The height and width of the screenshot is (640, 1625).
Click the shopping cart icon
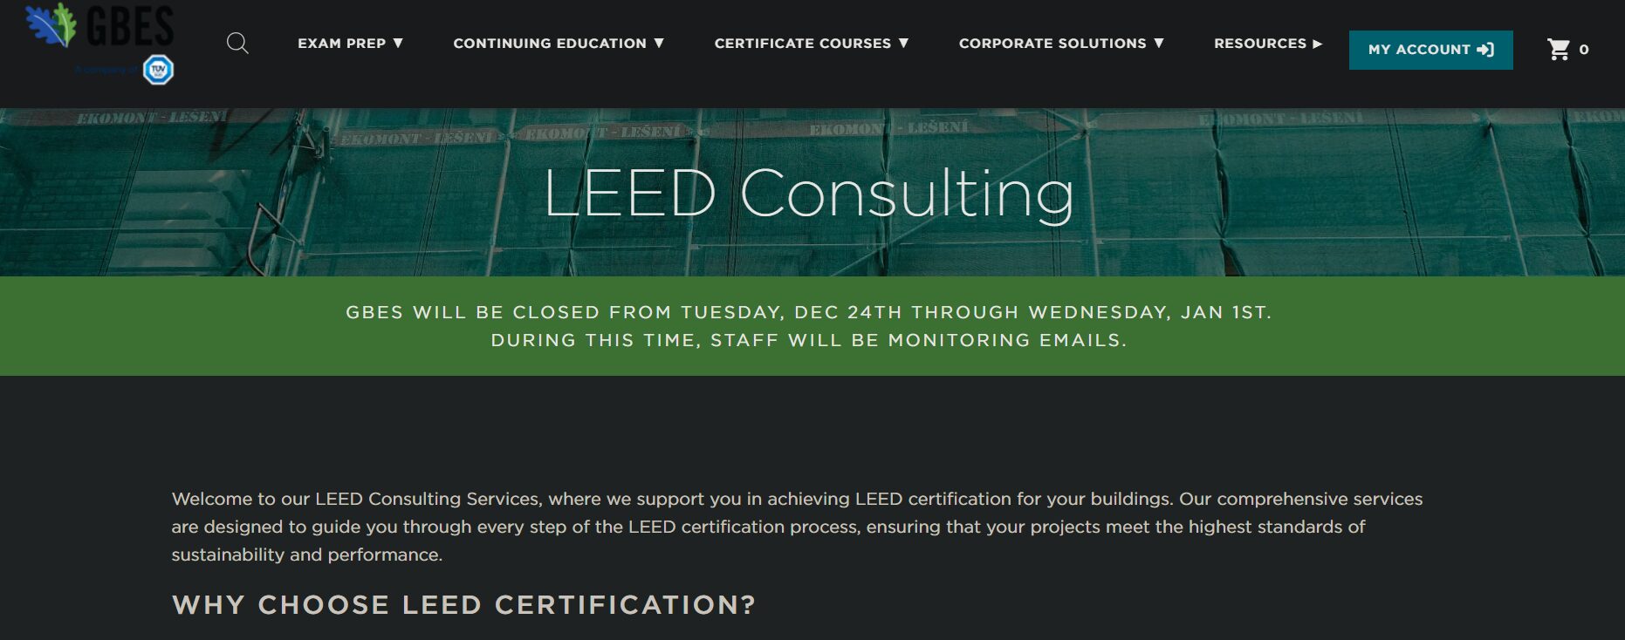click(1559, 50)
